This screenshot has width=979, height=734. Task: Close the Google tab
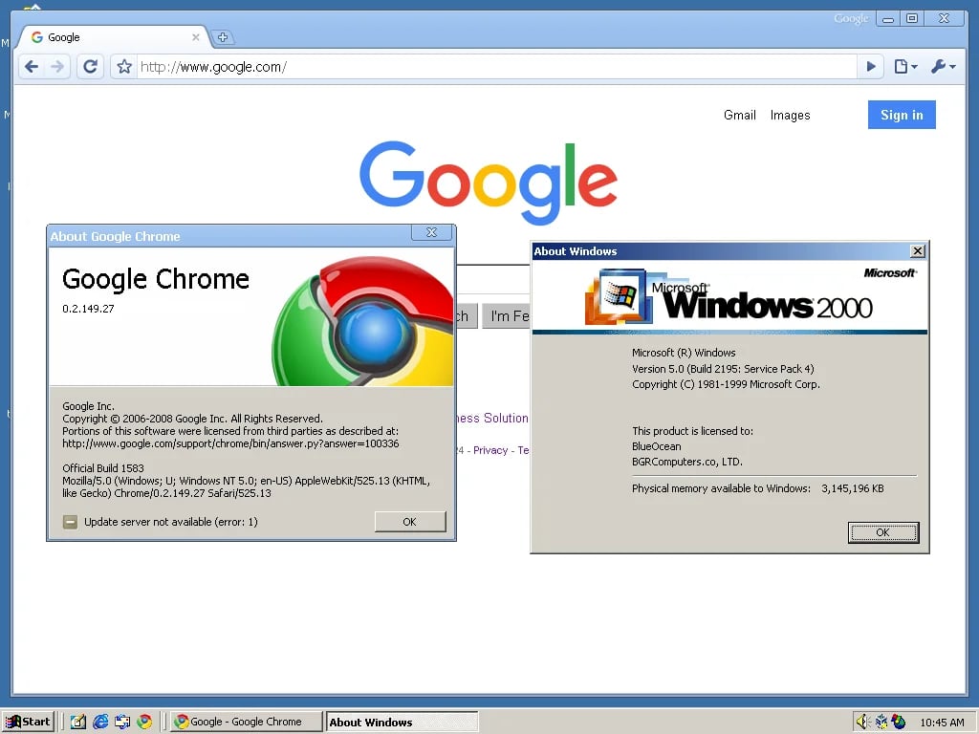coord(195,37)
